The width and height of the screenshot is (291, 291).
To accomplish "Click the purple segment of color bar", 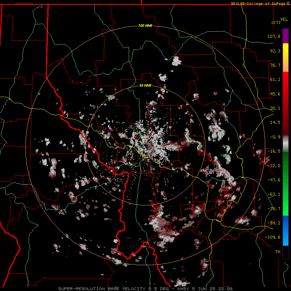I will 286,36.
